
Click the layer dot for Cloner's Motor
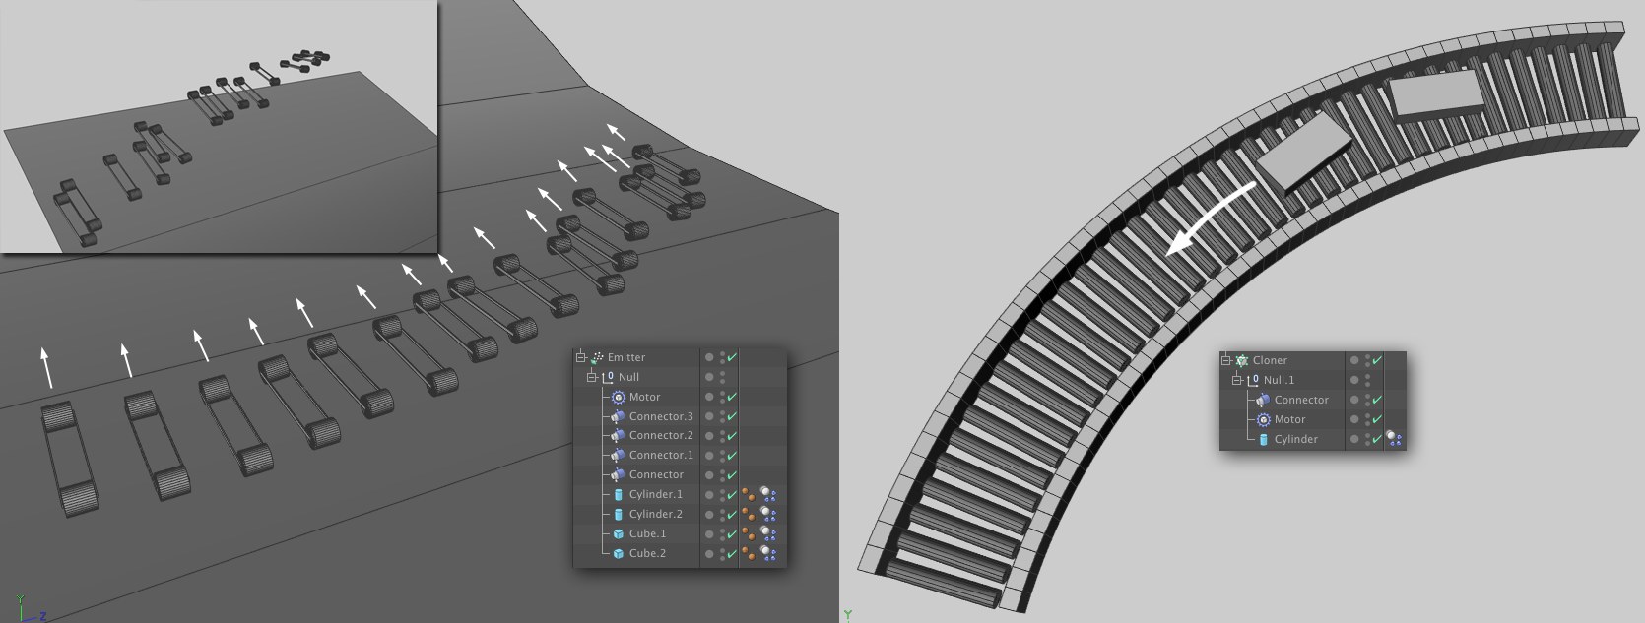(1354, 419)
